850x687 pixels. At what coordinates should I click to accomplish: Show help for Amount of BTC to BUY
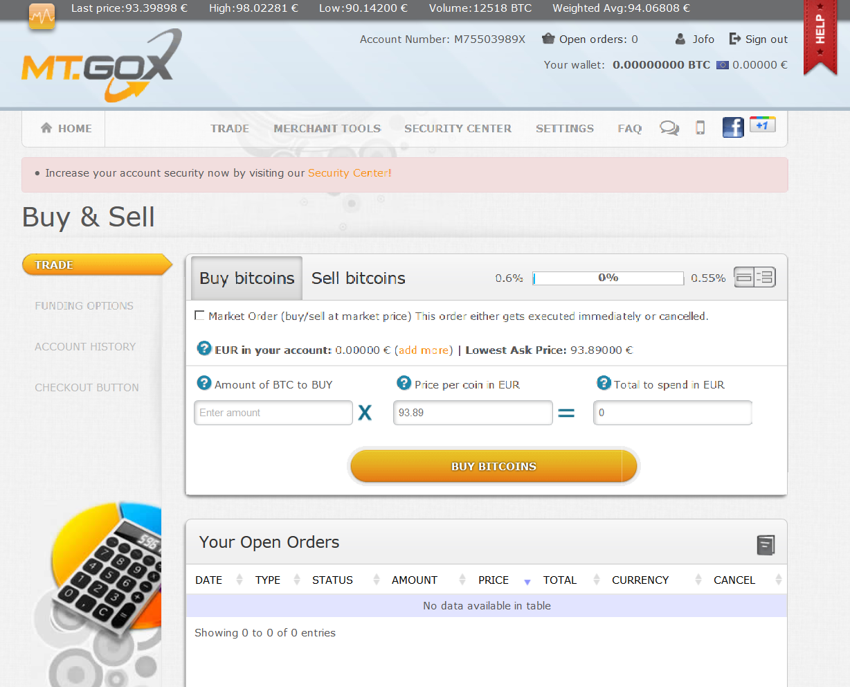204,383
